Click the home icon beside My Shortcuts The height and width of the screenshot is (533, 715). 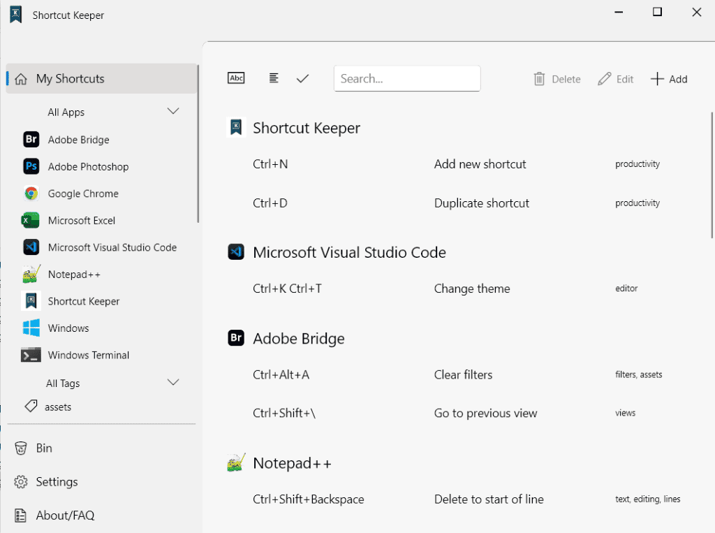[x=20, y=79]
